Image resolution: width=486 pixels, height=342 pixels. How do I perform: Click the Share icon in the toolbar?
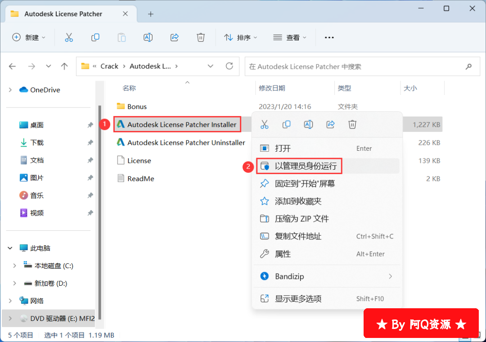[175, 37]
